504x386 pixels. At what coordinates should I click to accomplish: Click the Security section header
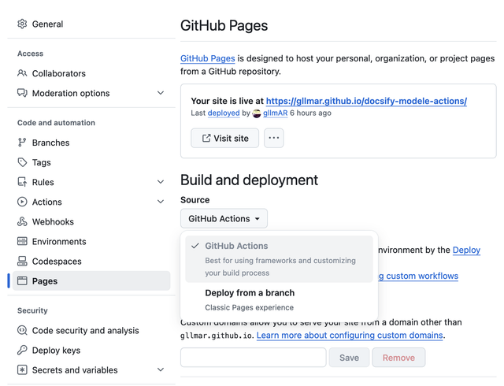pos(32,310)
